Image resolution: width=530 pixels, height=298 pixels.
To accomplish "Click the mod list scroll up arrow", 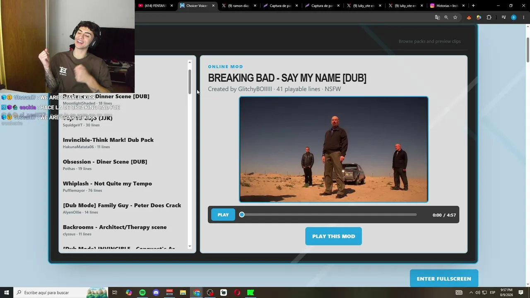I will point(190,62).
